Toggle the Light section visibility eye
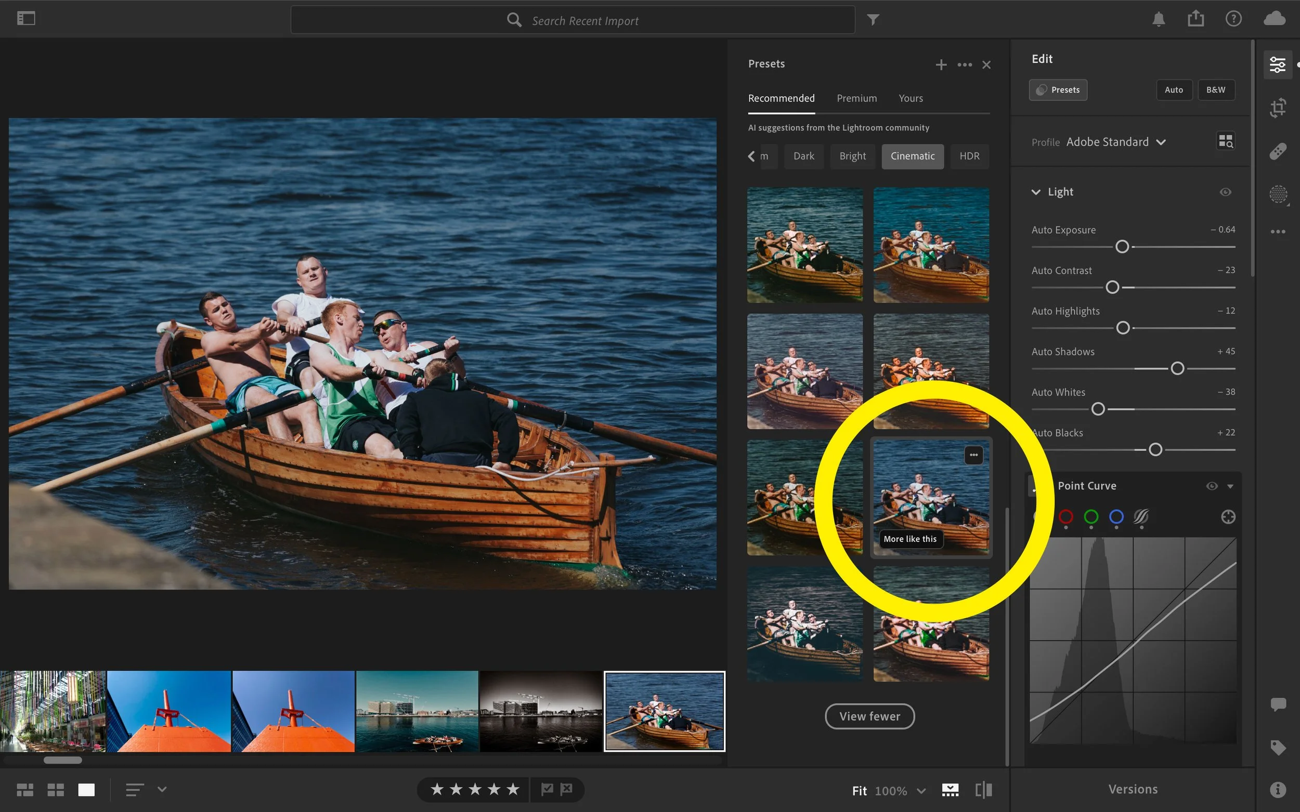This screenshot has height=812, width=1300. [x=1225, y=192]
